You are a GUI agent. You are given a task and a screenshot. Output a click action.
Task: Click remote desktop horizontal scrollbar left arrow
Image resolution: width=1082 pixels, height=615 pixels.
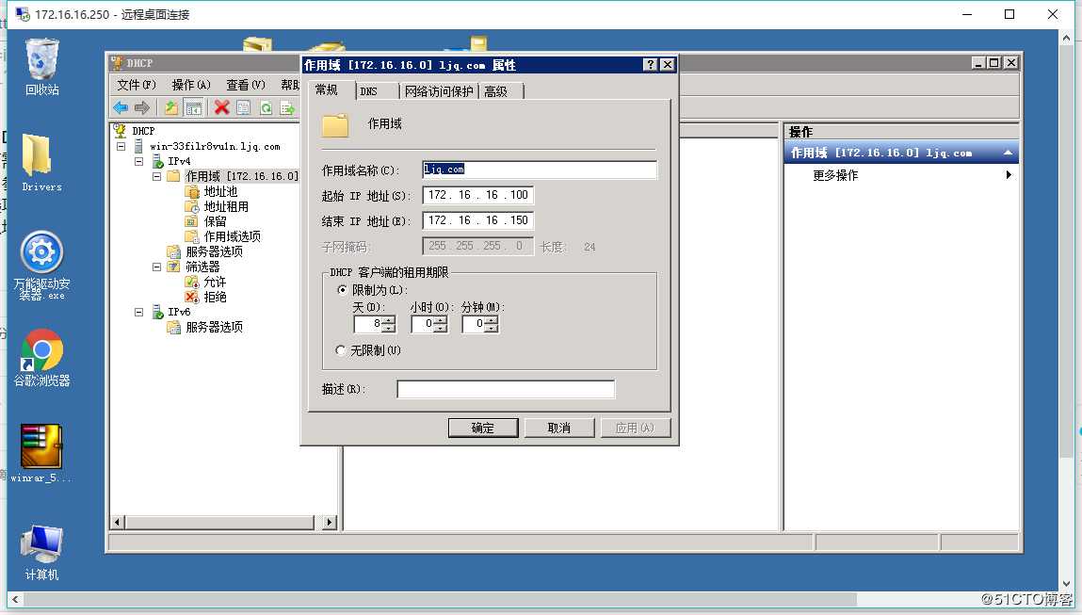click(14, 599)
